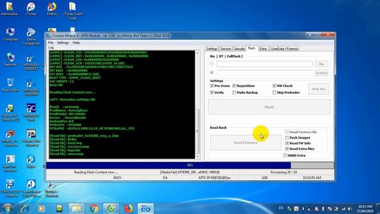
Task: Launch Xperia Companion from desktop
Action: [x=31, y=36]
